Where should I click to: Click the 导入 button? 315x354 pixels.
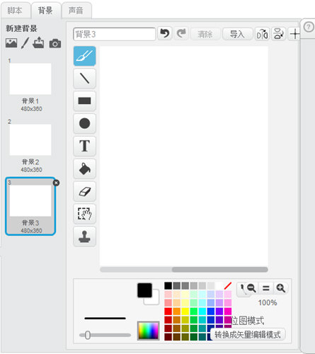pyautogui.click(x=237, y=35)
